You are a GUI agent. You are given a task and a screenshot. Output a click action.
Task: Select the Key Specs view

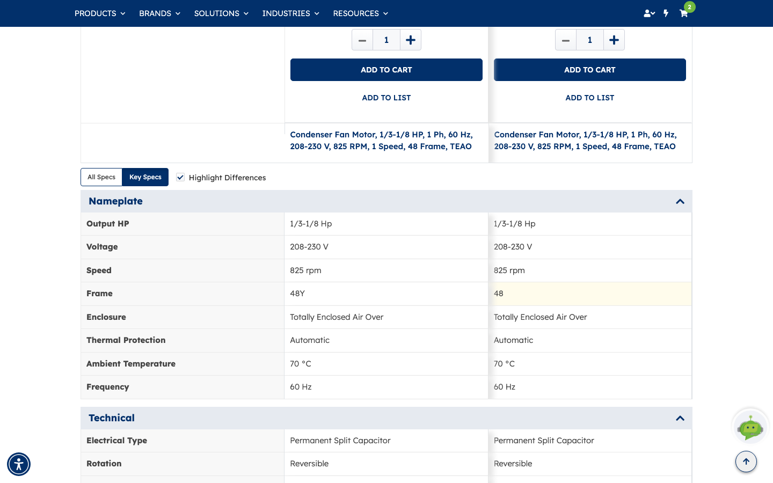coord(145,177)
